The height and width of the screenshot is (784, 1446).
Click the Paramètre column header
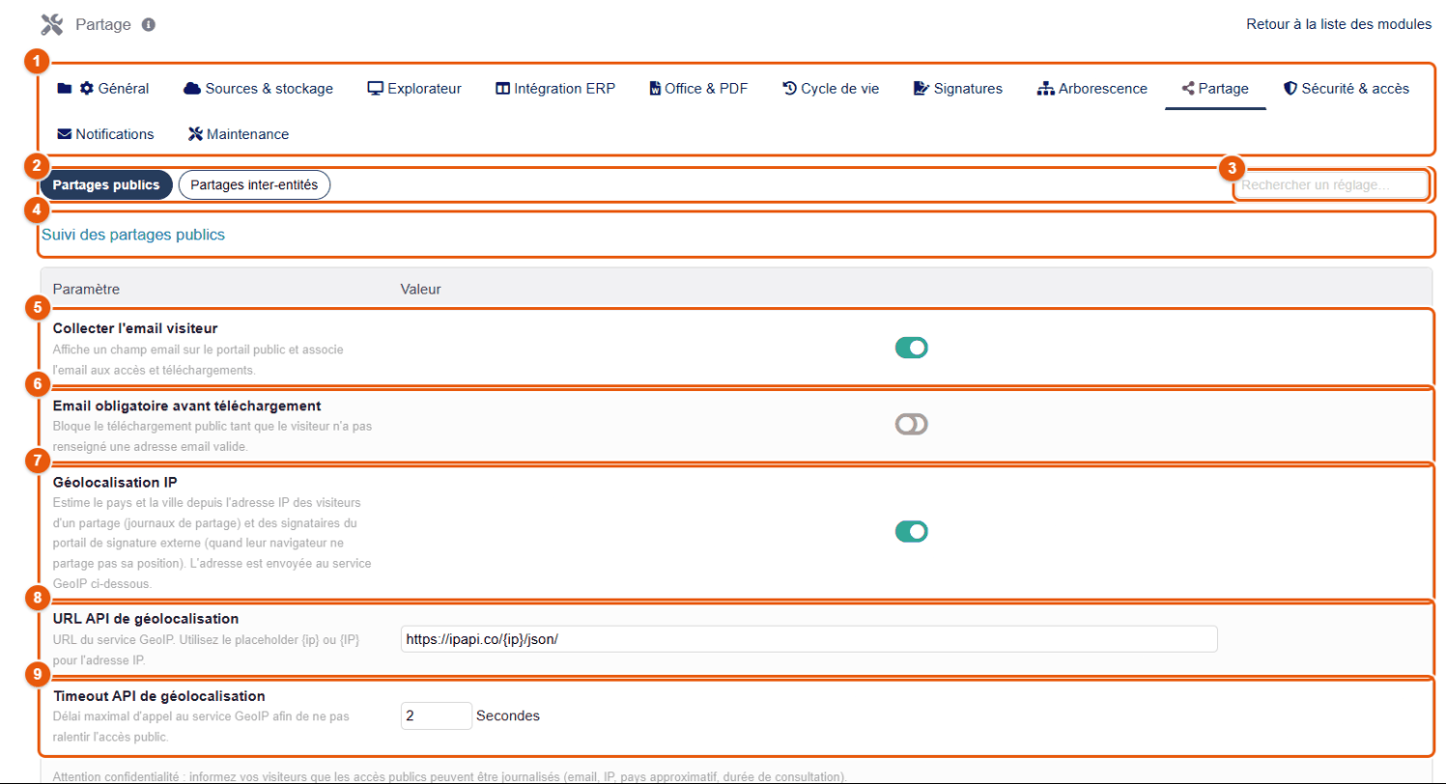pyautogui.click(x=86, y=289)
